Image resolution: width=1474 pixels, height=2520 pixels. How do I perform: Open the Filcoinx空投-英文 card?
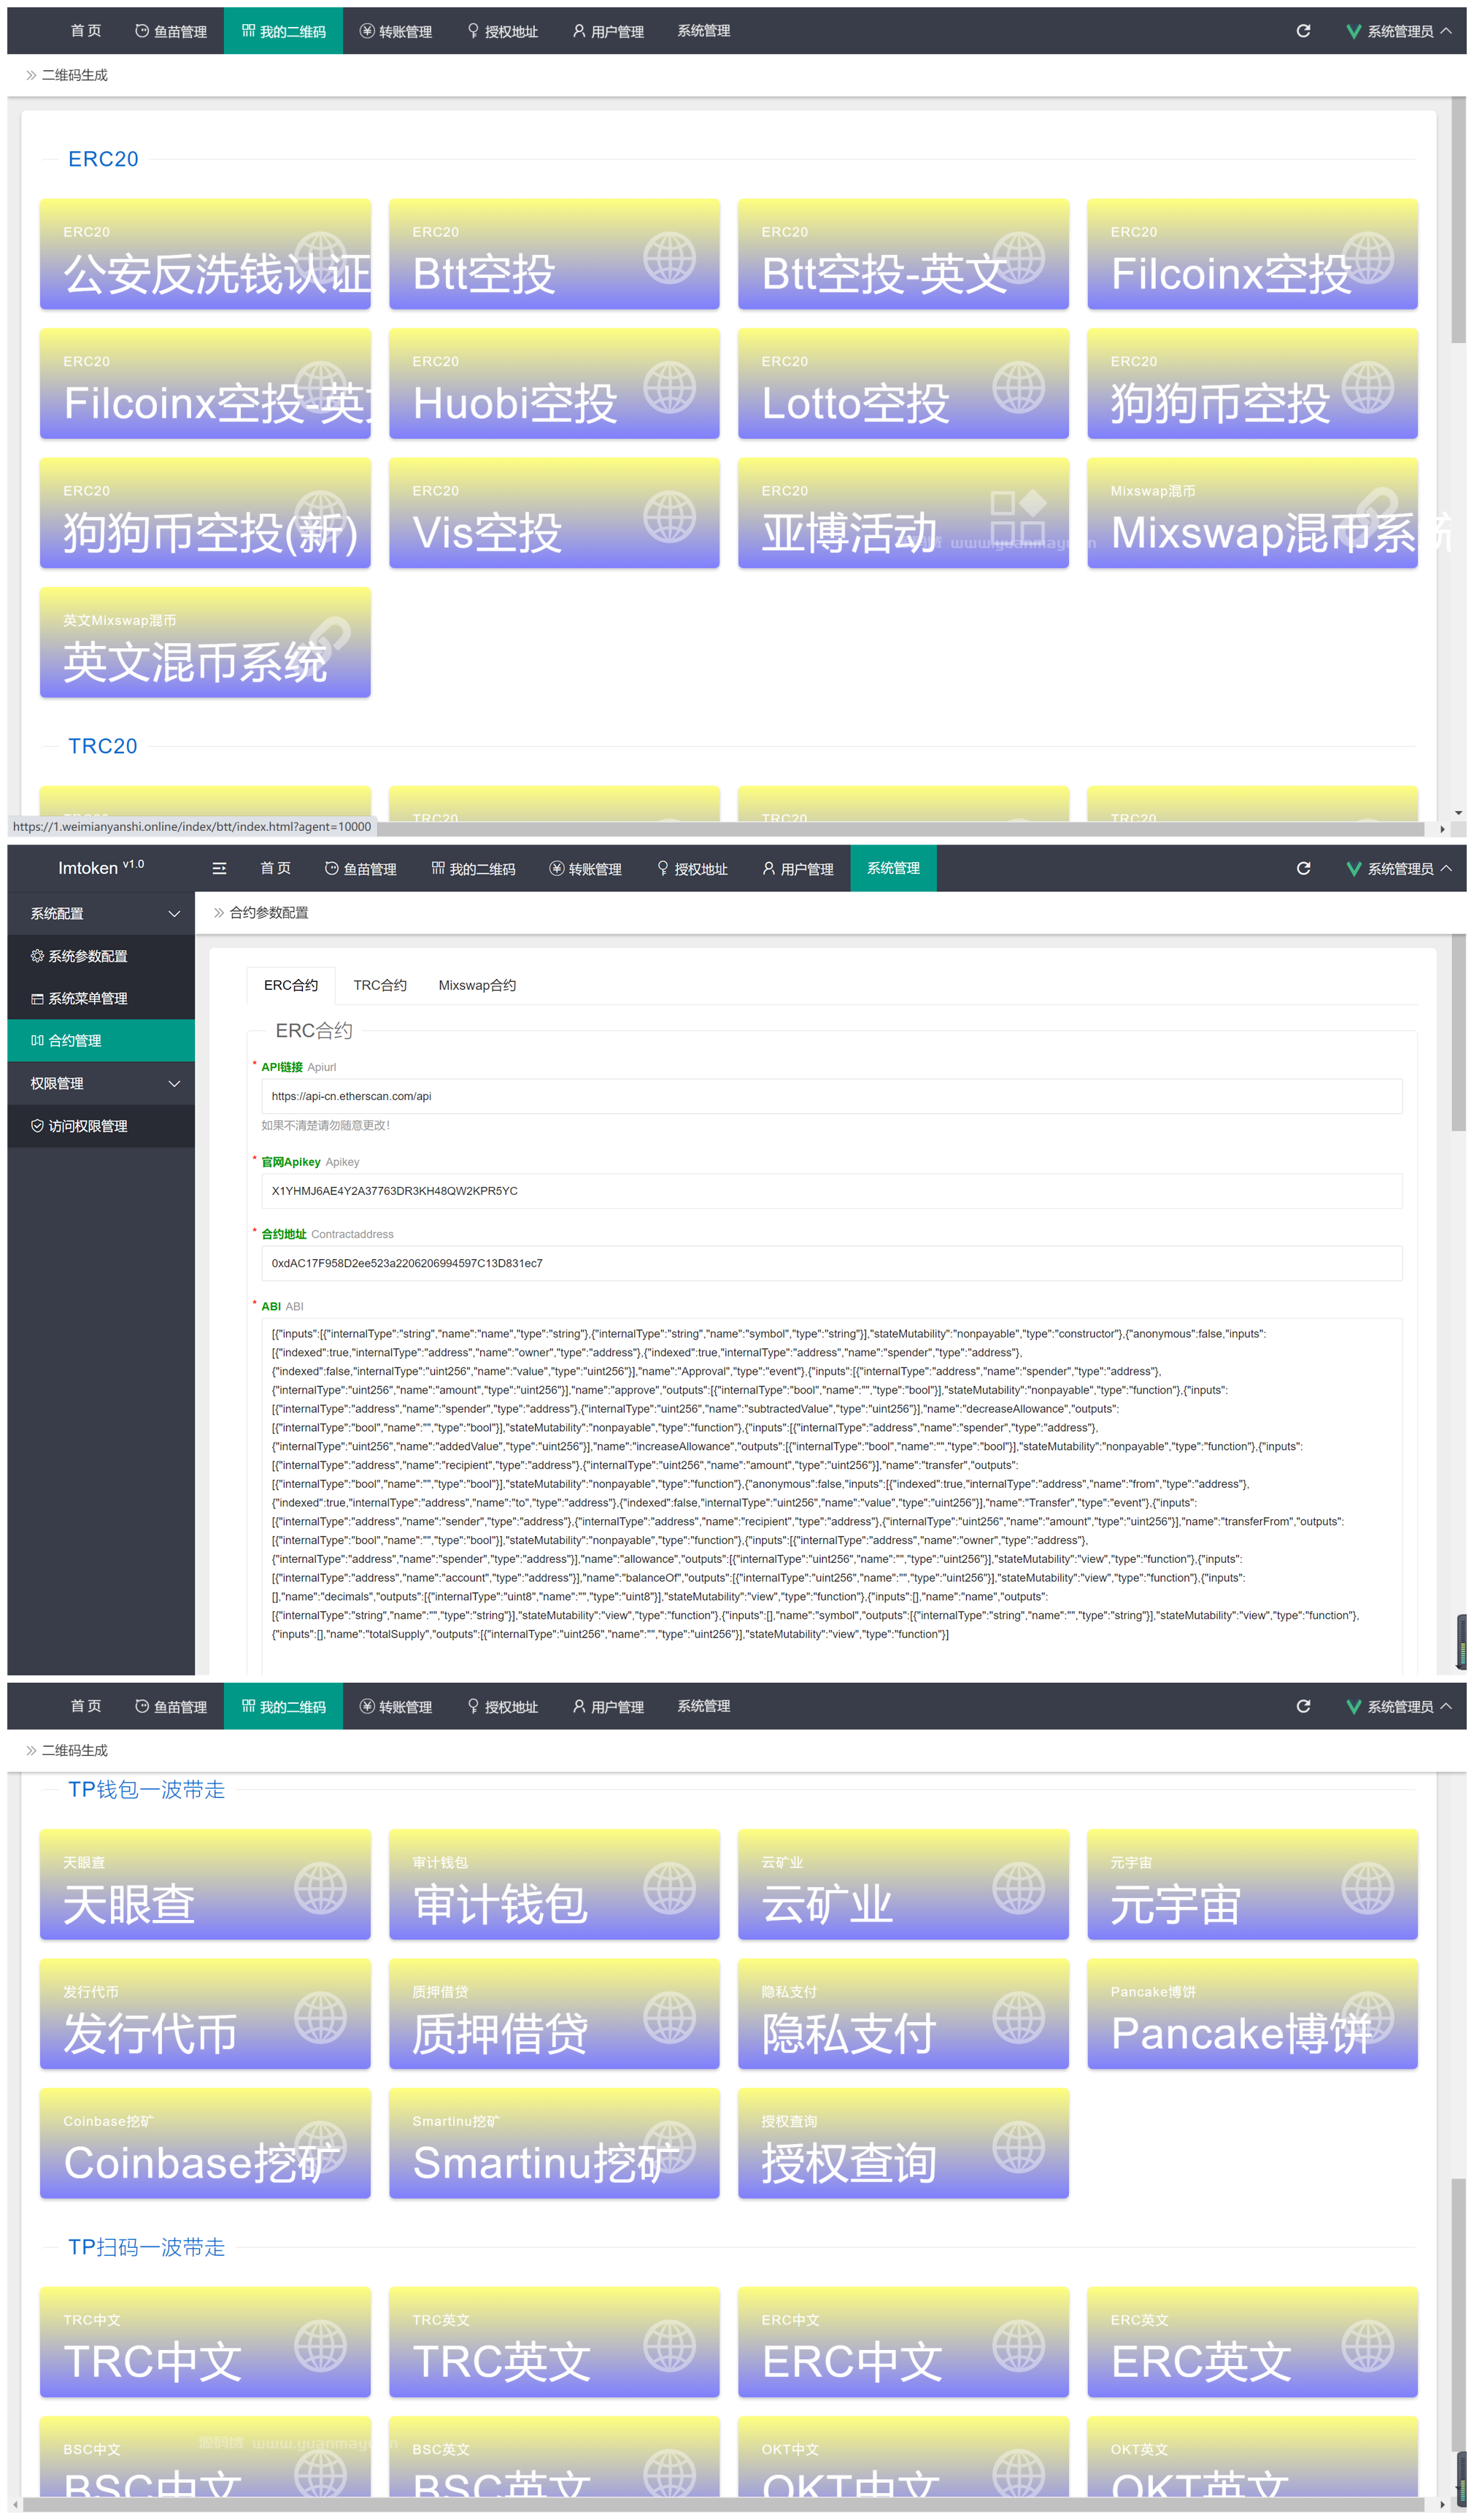click(x=205, y=383)
